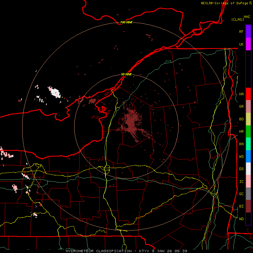Click the "IC" legend label

coord(241,182)
